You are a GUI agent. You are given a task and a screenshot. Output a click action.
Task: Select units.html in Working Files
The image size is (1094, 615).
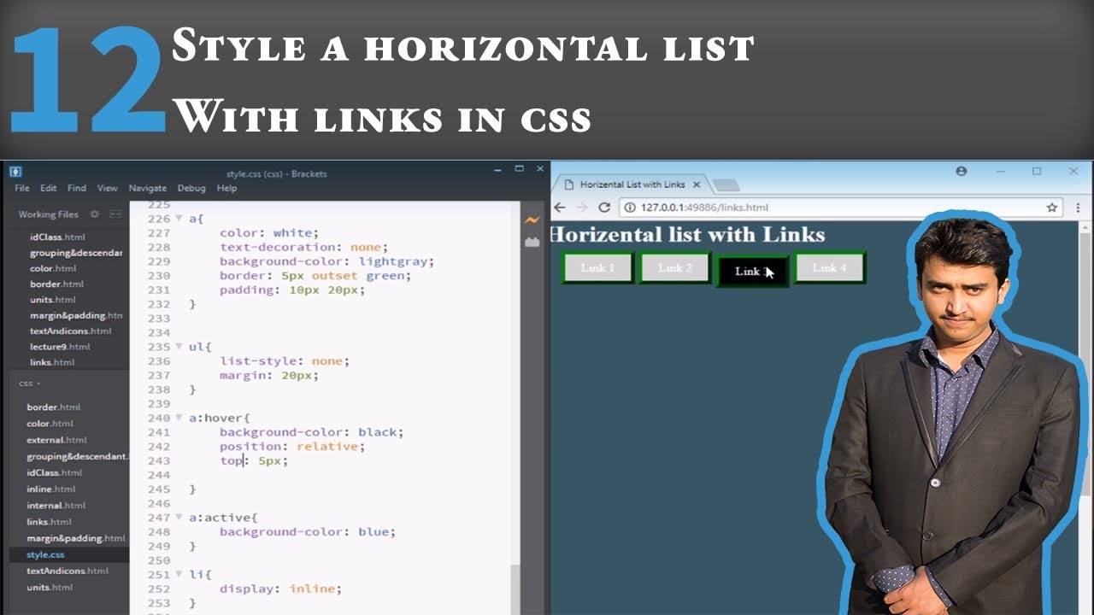pos(53,300)
